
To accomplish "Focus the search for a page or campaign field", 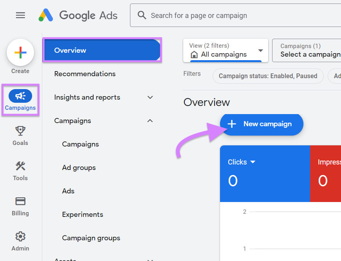I will pyautogui.click(x=235, y=15).
